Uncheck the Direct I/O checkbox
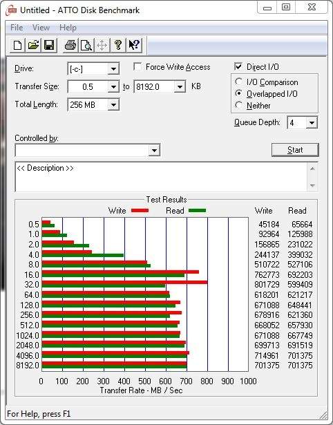 (x=238, y=66)
